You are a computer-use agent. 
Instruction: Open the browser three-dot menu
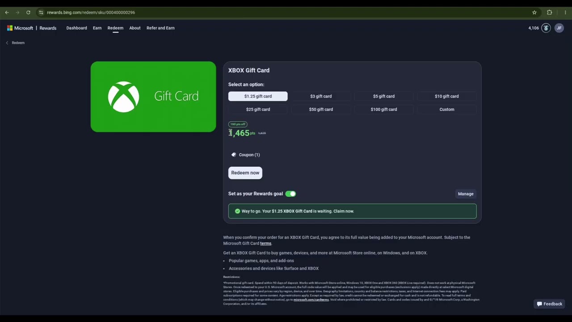tap(565, 13)
